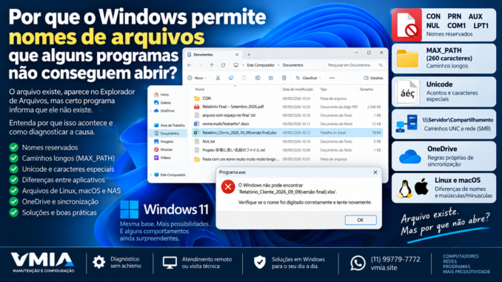Viewport: 502px width, 282px height.
Task: Click the Rename icon in Explorer toolbar
Action: click(x=258, y=78)
